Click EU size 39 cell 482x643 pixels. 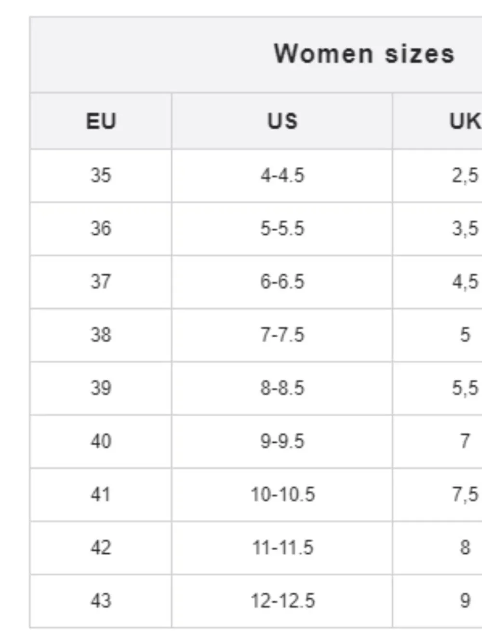coord(101,388)
